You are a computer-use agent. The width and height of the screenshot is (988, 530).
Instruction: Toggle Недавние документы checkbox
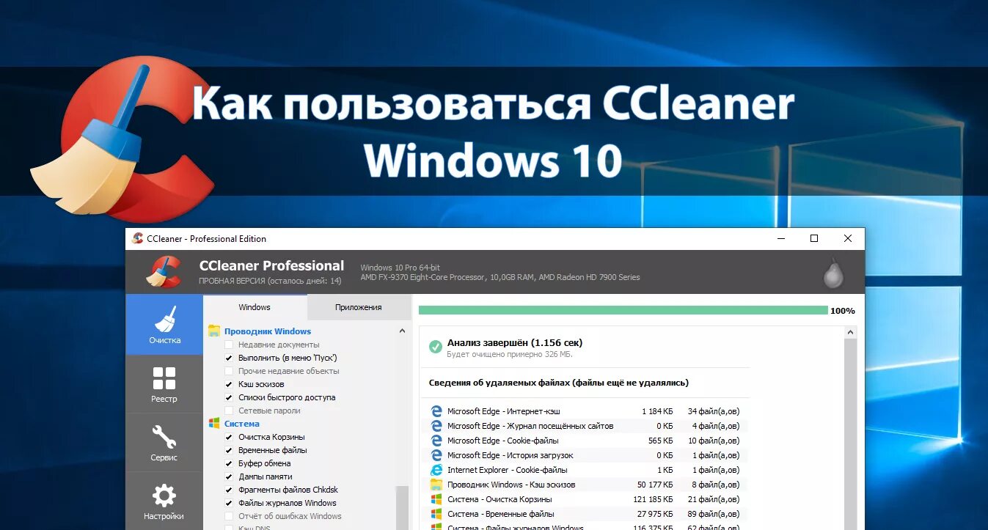point(229,345)
